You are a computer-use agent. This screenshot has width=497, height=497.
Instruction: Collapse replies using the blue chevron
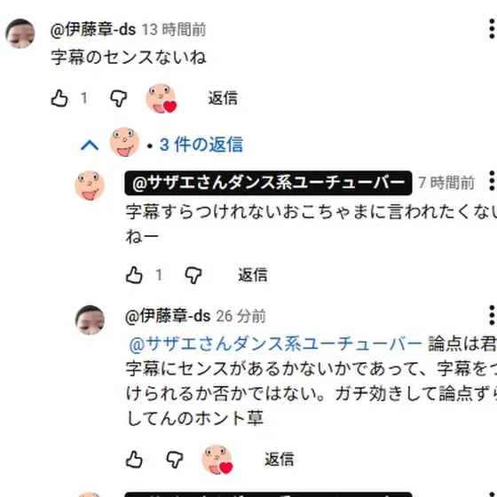(x=90, y=146)
